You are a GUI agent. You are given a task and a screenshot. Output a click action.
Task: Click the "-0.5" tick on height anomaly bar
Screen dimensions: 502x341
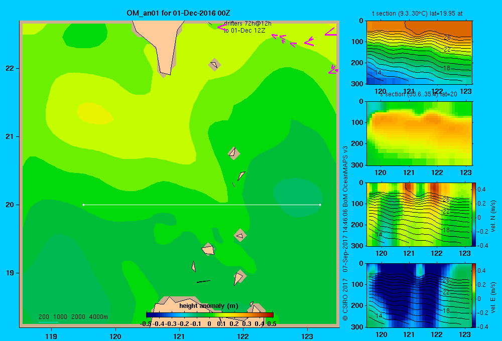[146, 324]
